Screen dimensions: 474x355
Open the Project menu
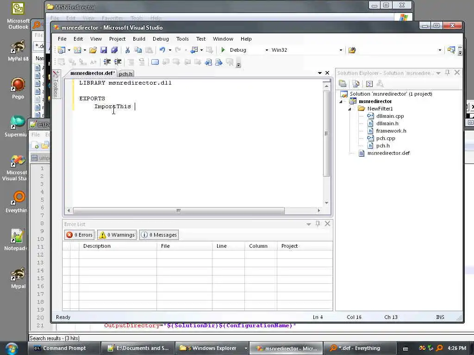tap(117, 39)
